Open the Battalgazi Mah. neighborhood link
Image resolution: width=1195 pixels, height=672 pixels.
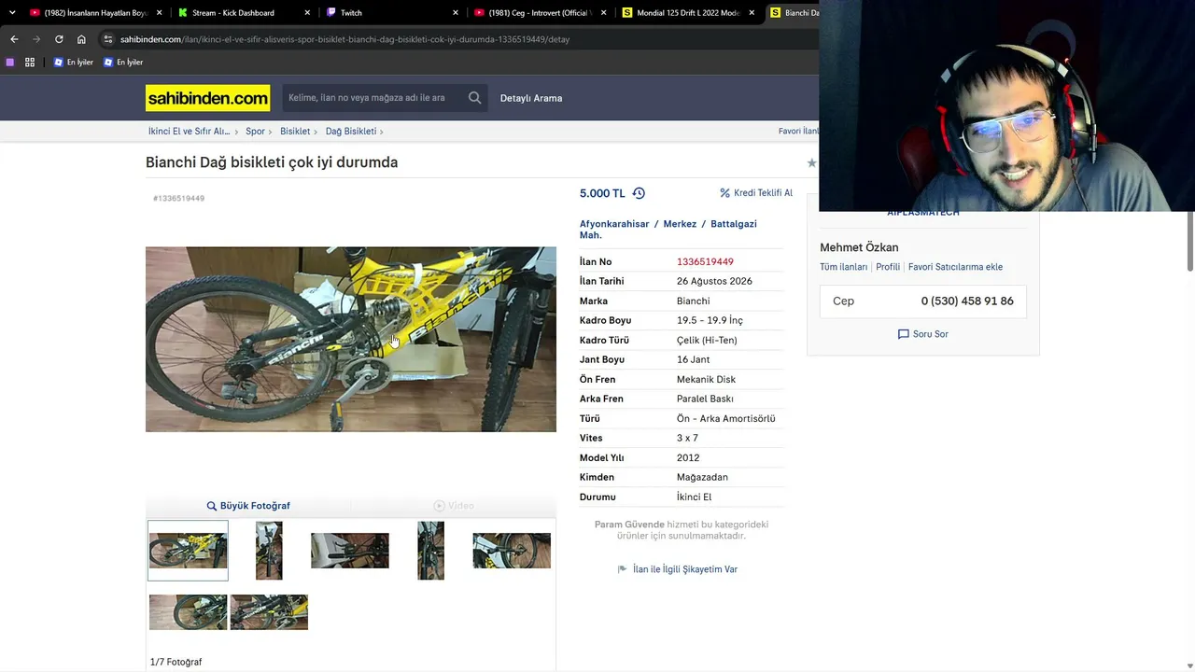(668, 230)
